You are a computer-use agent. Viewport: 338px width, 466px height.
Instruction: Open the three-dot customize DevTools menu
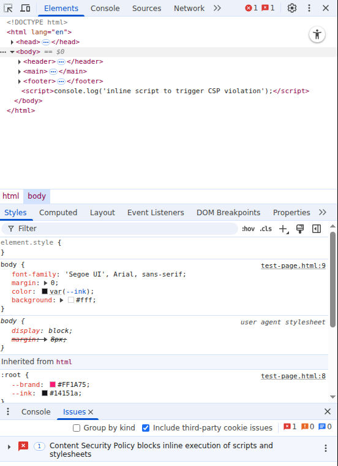[309, 8]
